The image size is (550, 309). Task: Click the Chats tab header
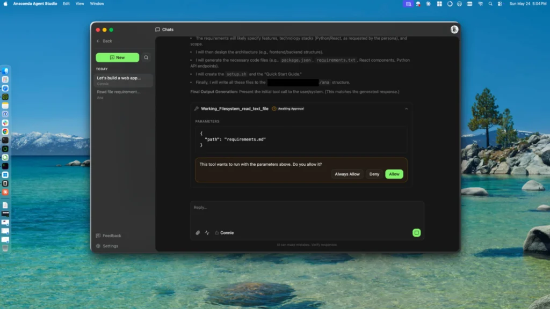coord(164,30)
